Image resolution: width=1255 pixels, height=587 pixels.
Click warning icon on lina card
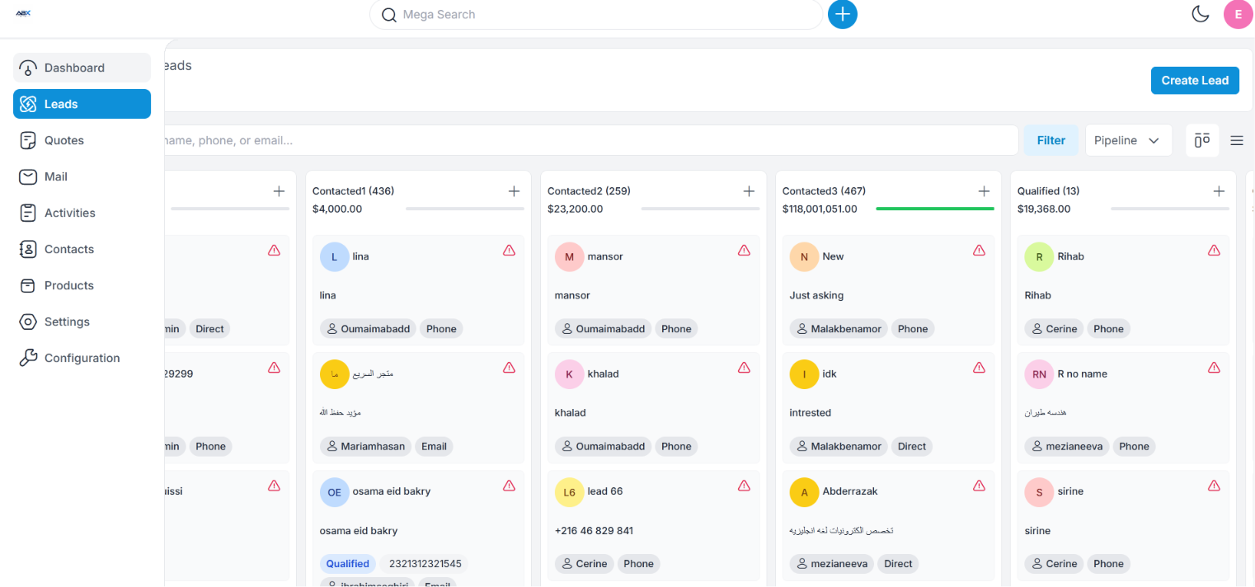(509, 250)
